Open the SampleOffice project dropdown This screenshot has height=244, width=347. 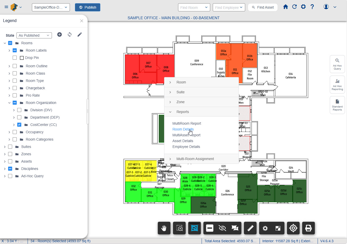51,7
